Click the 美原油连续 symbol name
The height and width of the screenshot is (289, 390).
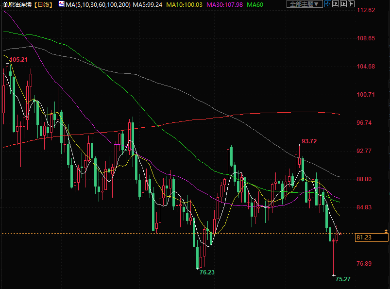pos(18,4)
